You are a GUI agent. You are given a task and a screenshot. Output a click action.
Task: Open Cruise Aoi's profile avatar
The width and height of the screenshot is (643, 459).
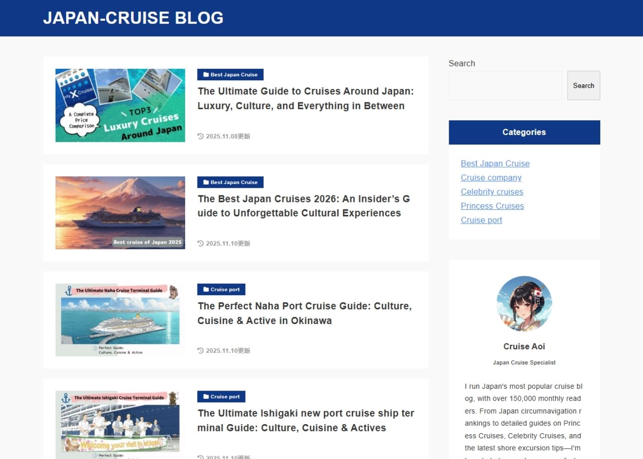pos(524,303)
